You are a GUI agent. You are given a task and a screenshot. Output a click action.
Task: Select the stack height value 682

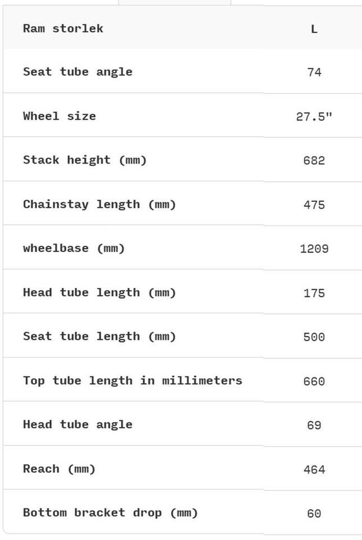(x=314, y=161)
